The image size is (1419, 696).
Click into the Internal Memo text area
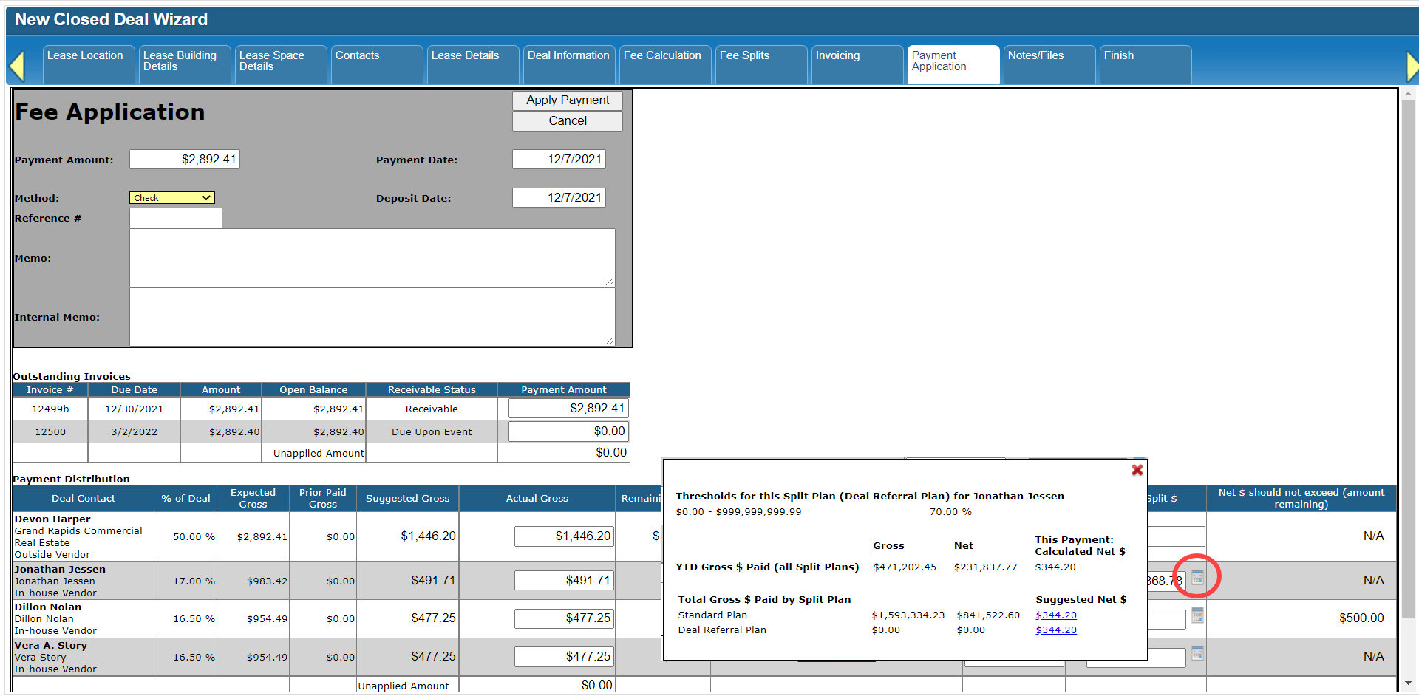pyautogui.click(x=372, y=317)
